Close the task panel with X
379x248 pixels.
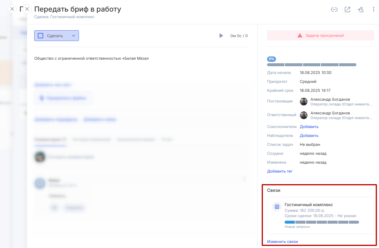(27, 9)
